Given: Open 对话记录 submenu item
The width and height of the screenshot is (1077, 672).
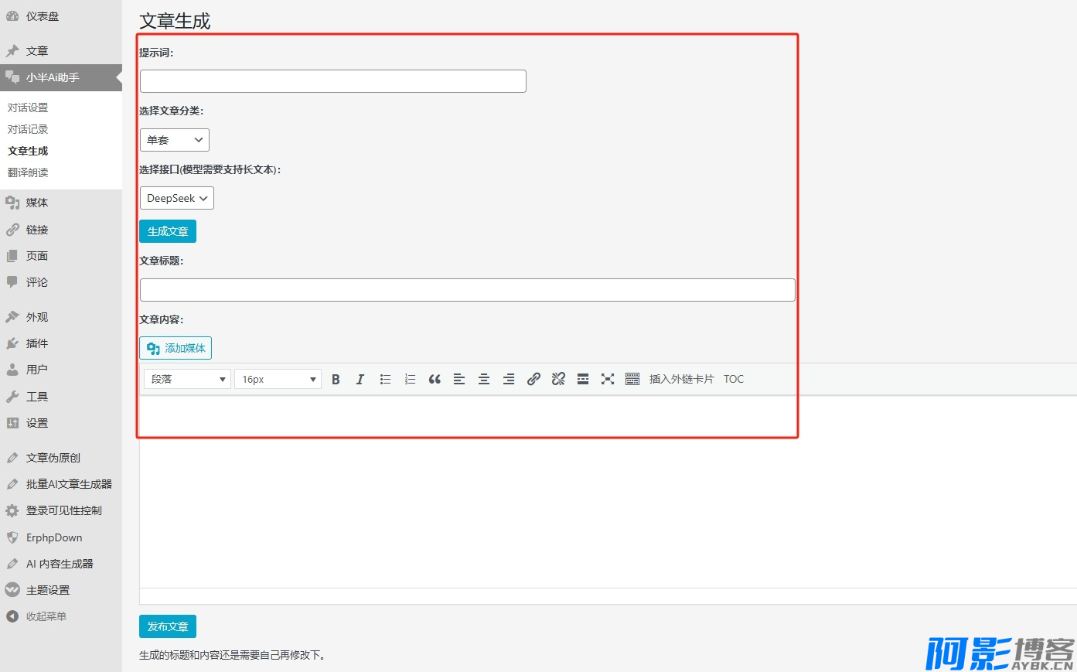Looking at the screenshot, I should [x=28, y=129].
